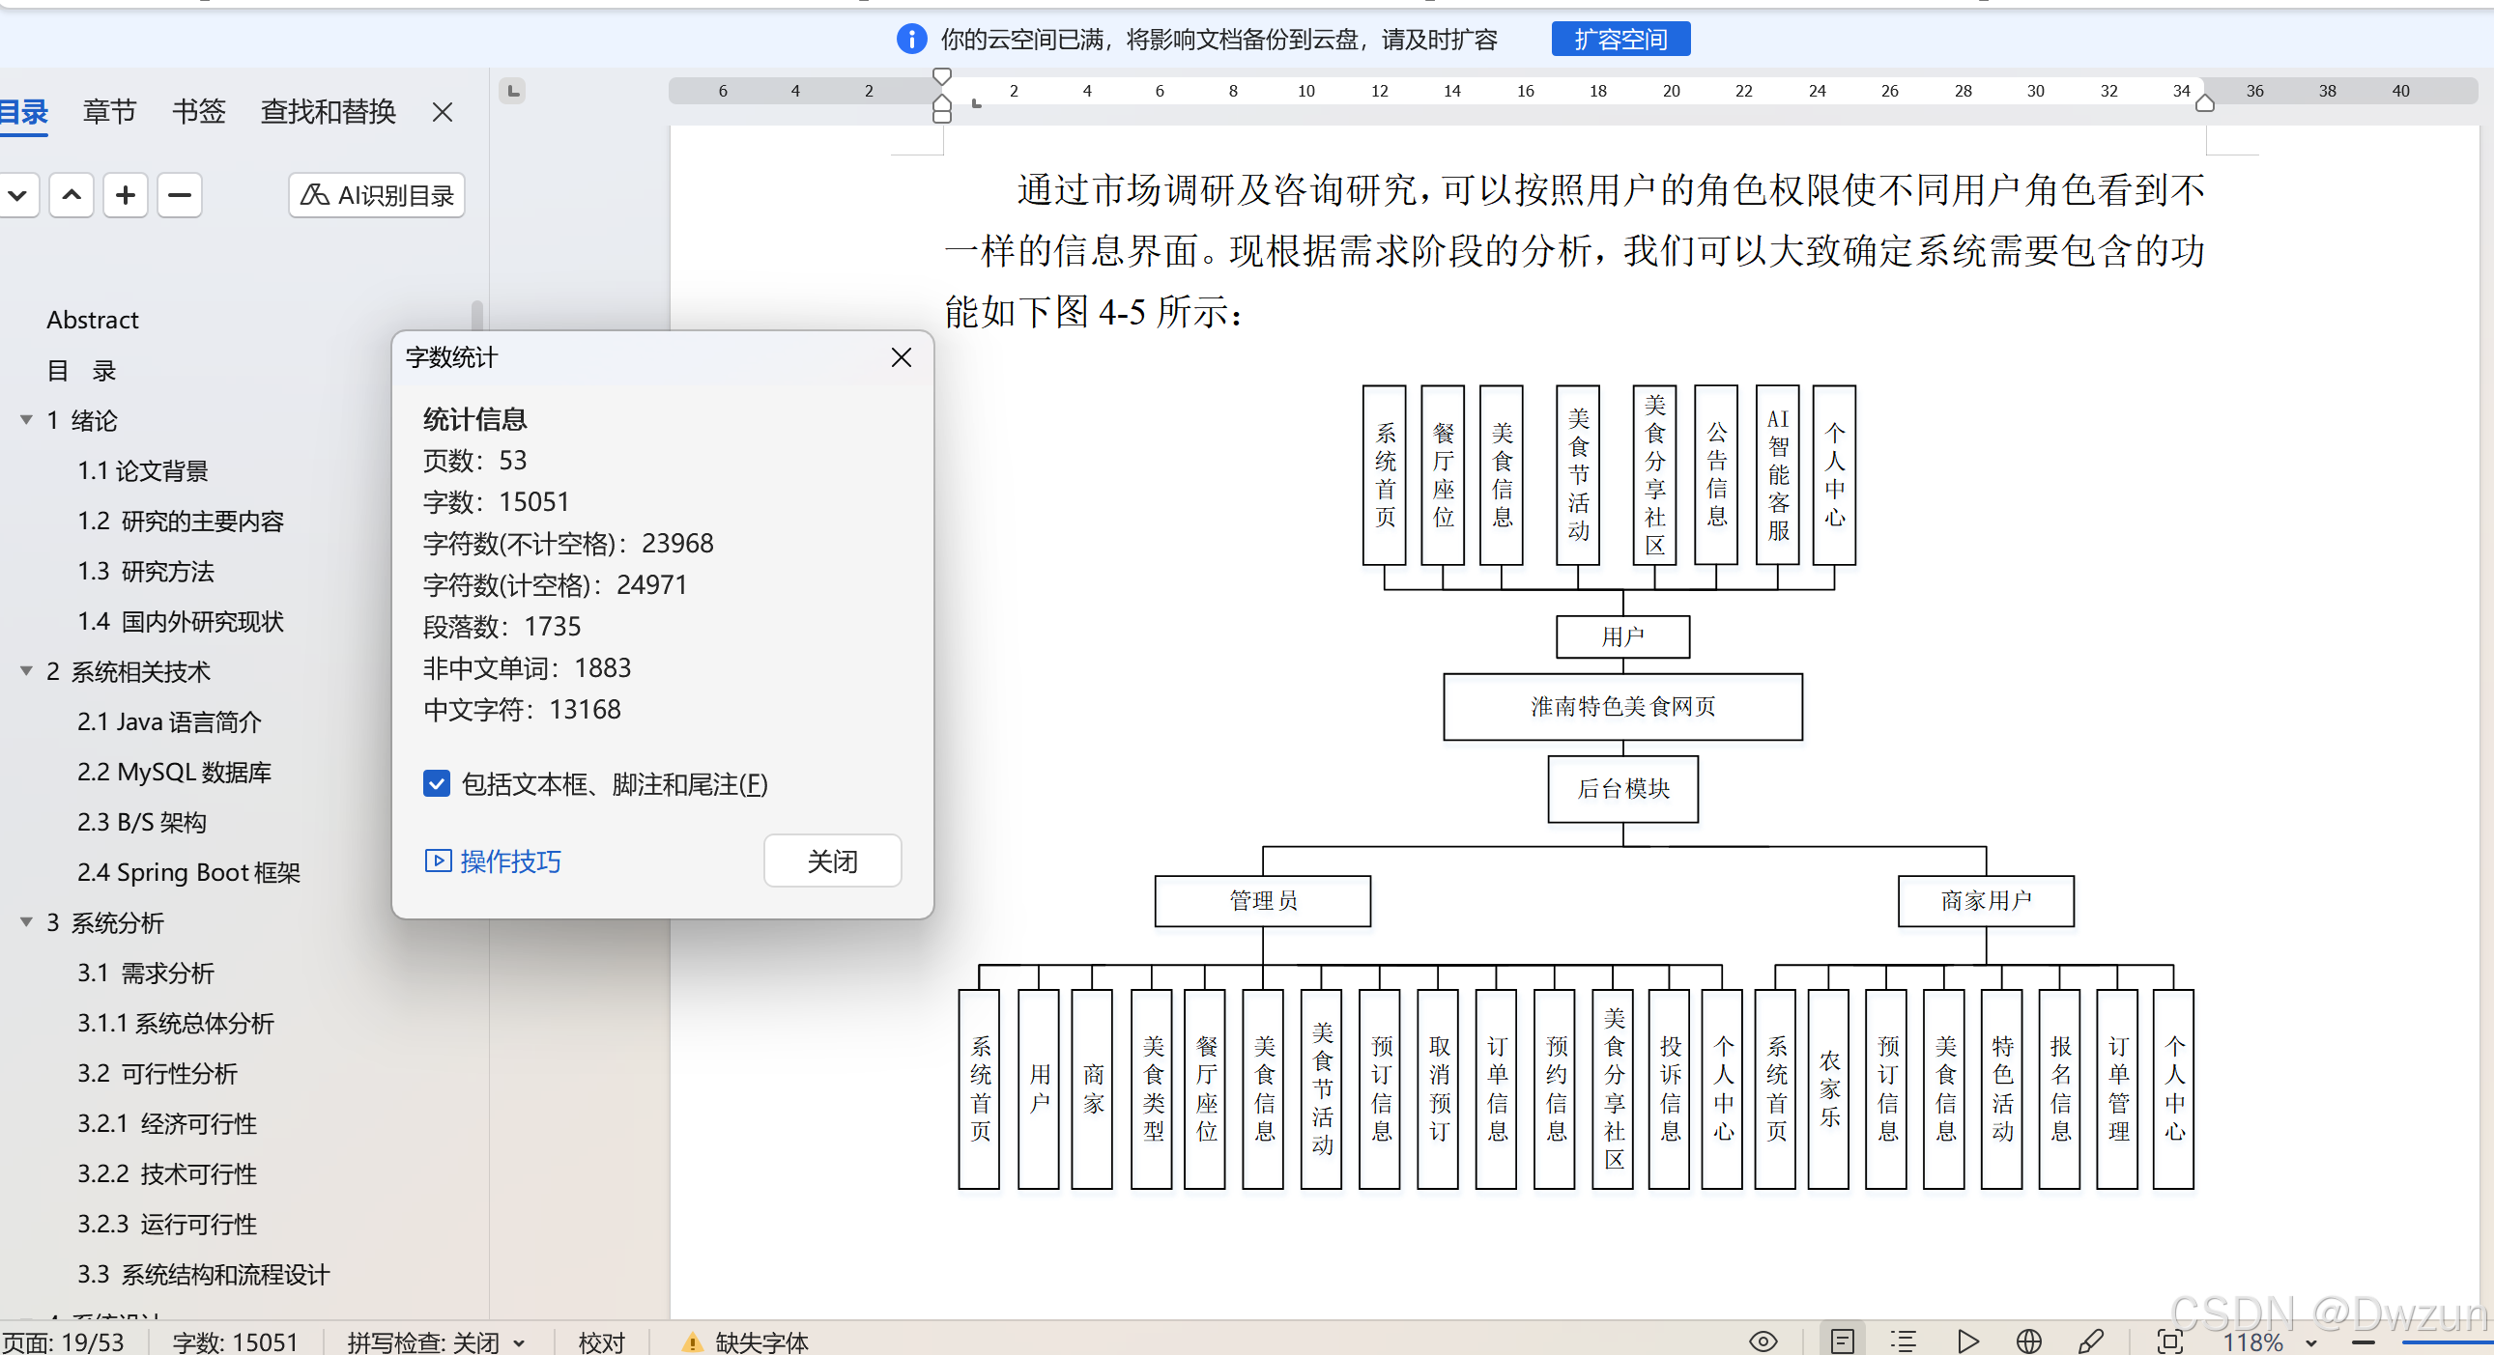Click the zoom out minus in status bar
Screen dimensions: 2494x1355
coord(2363,1341)
